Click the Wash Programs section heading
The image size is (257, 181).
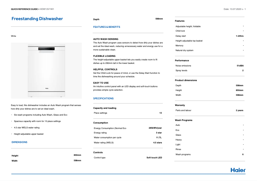tap(184, 120)
